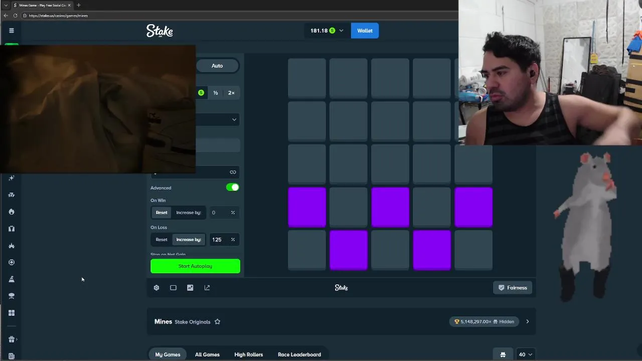642x361 pixels.
Task: Select Increase by under On Win
Action: click(x=189, y=213)
